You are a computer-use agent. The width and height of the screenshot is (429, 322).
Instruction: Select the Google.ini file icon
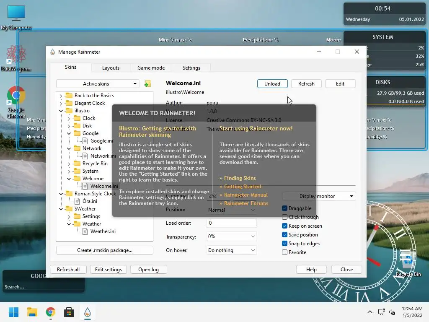pos(85,141)
